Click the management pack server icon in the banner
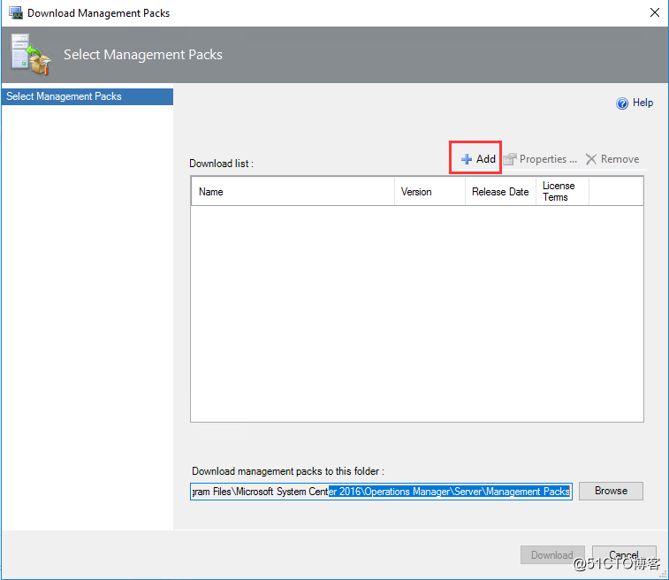This screenshot has height=580, width=669. [x=31, y=55]
